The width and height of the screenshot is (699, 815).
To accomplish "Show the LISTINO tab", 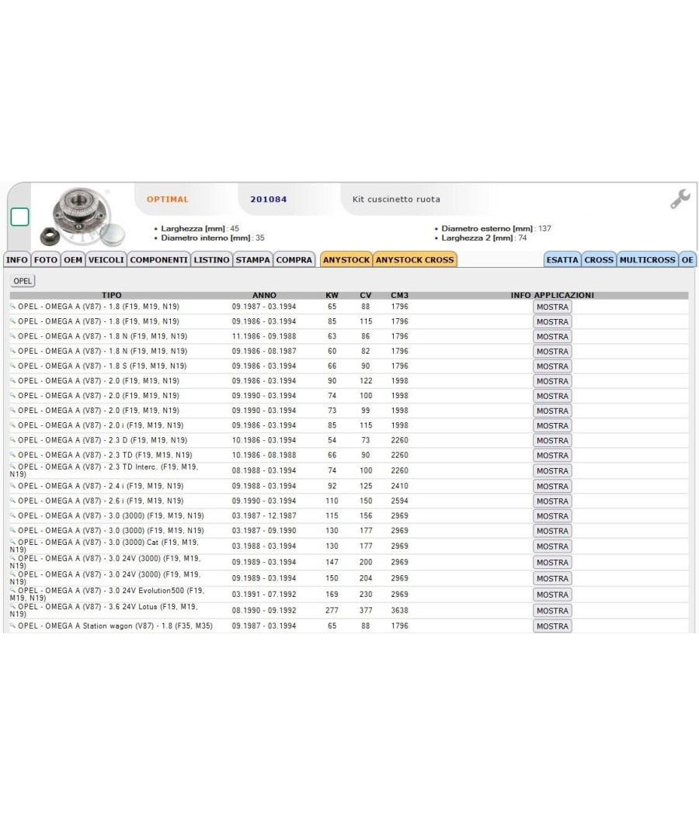I will 211,259.
